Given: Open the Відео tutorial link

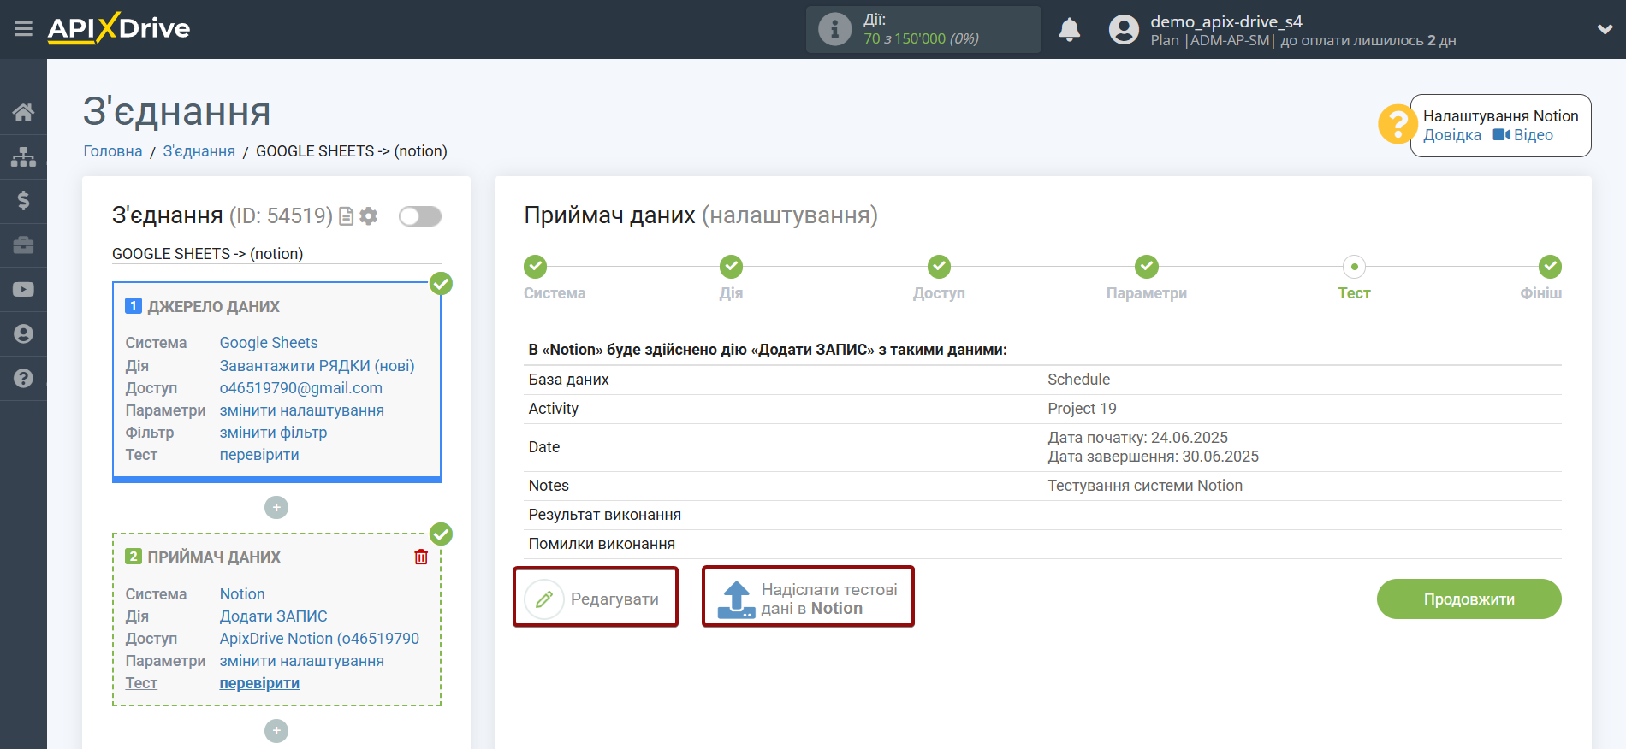Looking at the screenshot, I should [1523, 135].
